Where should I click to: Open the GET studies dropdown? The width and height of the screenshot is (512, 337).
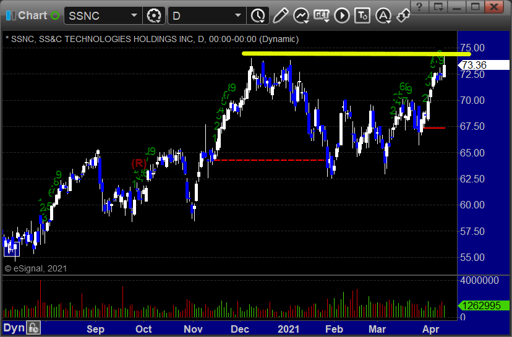[322, 15]
